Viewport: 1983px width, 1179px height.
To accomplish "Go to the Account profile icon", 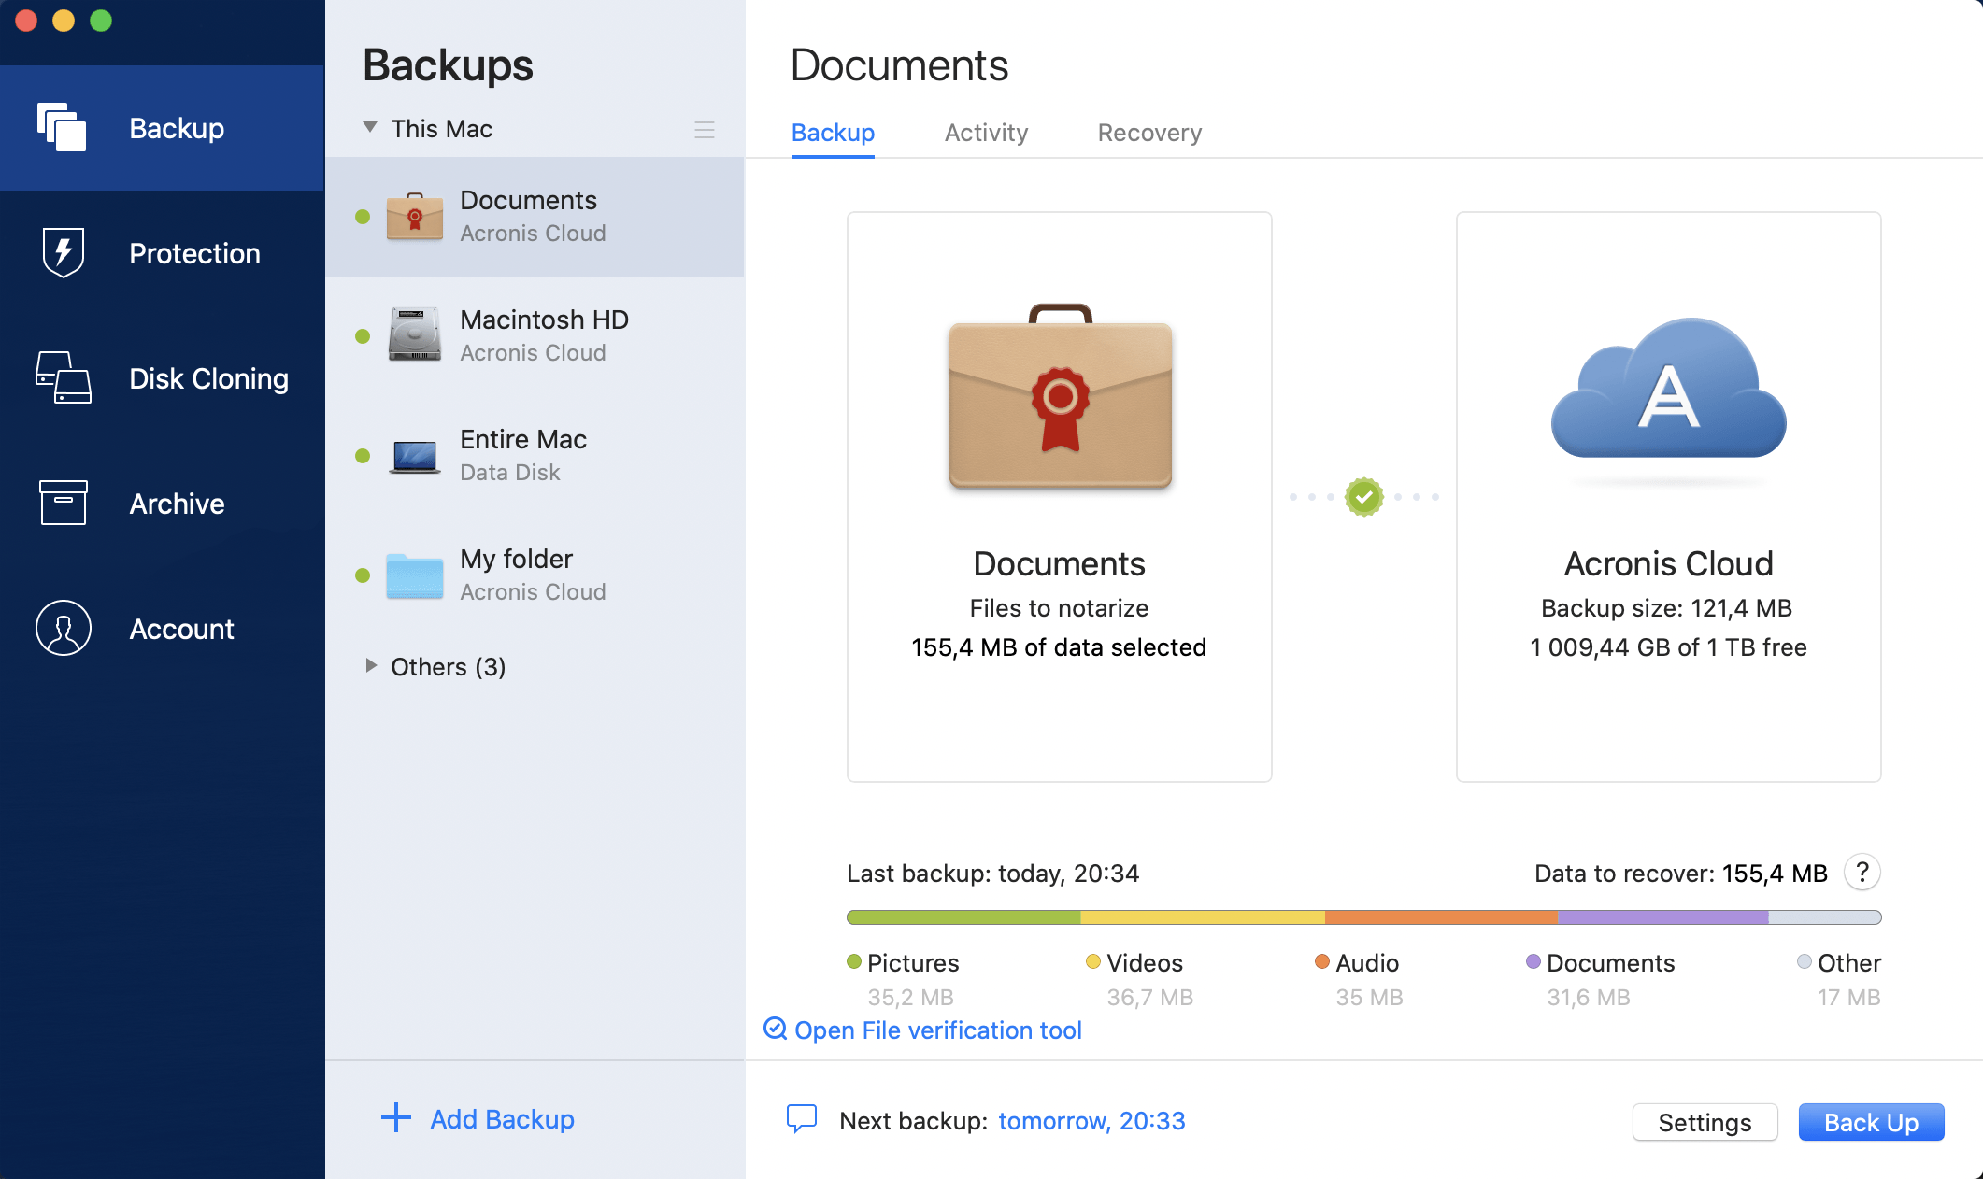I will coord(64,629).
